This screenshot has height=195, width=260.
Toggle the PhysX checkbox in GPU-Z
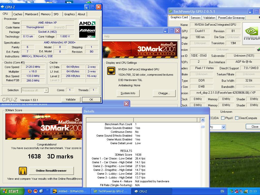click(223, 118)
